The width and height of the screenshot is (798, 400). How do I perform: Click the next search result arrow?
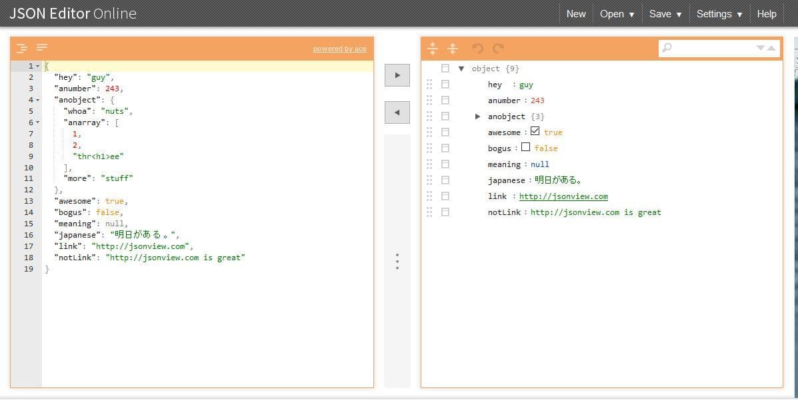pyautogui.click(x=761, y=48)
